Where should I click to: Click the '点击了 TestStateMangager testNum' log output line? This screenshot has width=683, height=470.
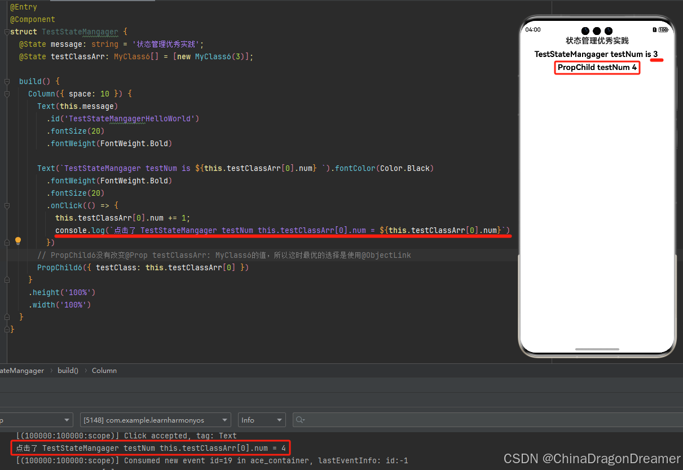click(x=151, y=449)
